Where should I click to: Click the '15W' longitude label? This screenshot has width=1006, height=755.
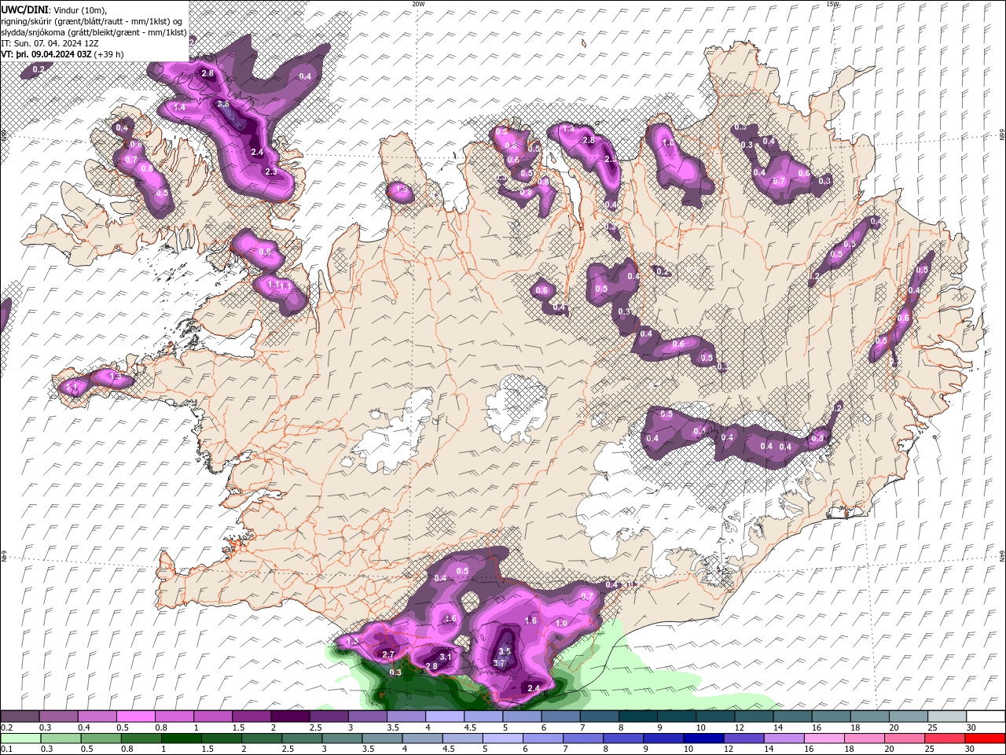click(x=833, y=4)
